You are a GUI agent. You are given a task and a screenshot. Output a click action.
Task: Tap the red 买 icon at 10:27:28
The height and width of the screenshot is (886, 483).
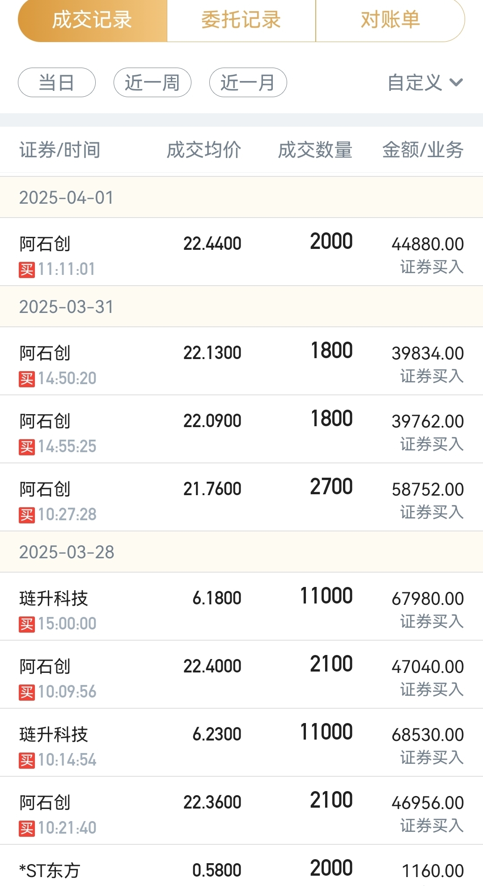click(27, 515)
